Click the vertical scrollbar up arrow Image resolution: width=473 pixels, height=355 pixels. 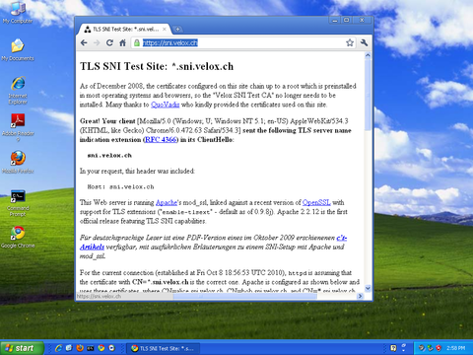[x=368, y=55]
